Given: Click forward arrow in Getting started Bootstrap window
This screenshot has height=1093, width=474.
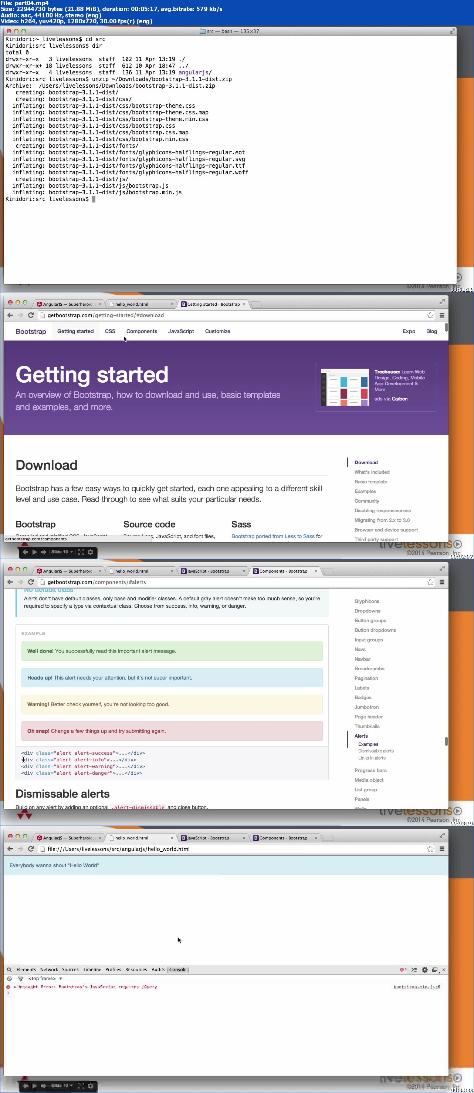Looking at the screenshot, I should point(20,315).
